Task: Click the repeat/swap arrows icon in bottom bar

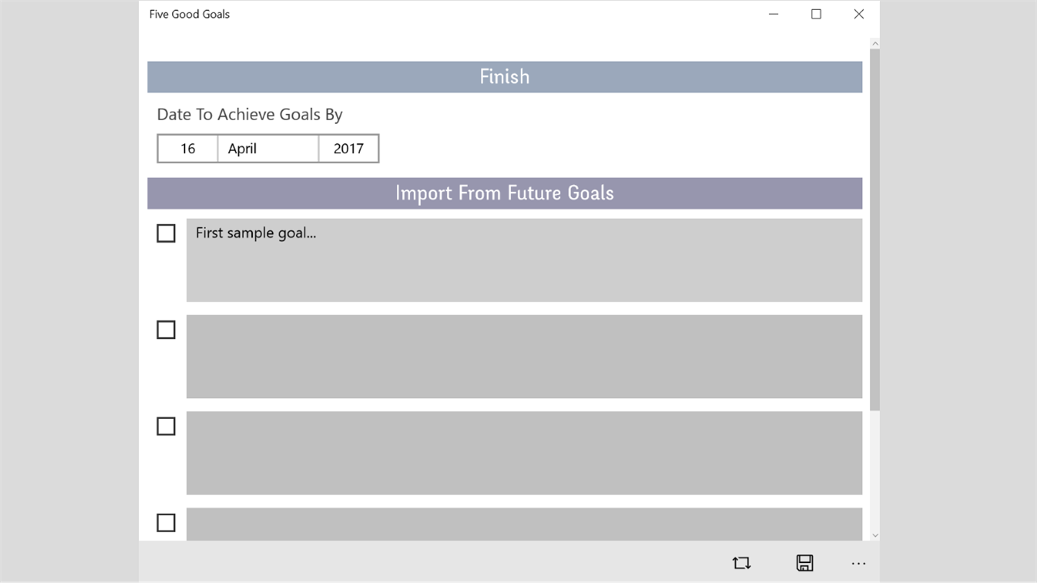Action: 742,563
